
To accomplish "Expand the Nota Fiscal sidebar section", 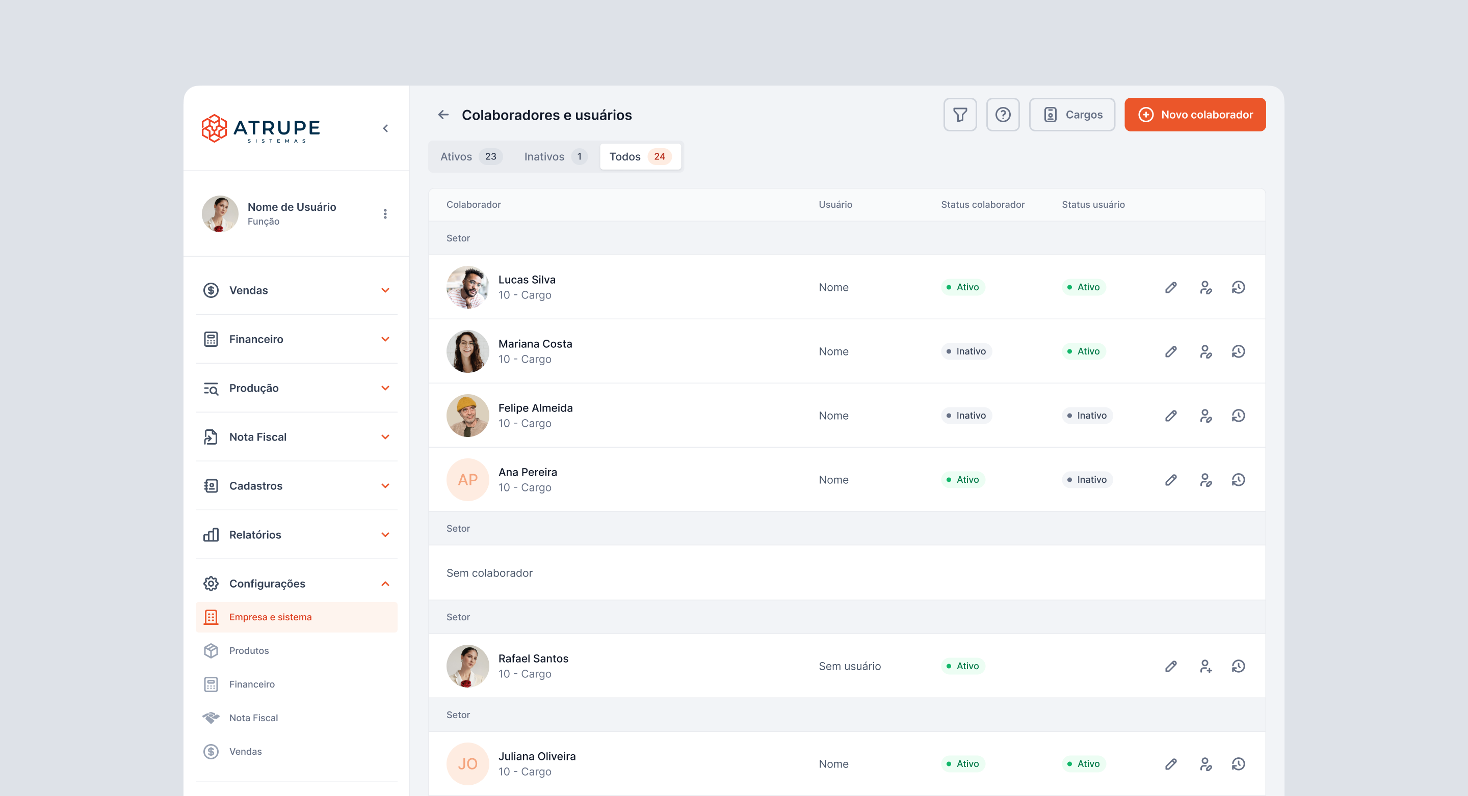I will [x=296, y=437].
